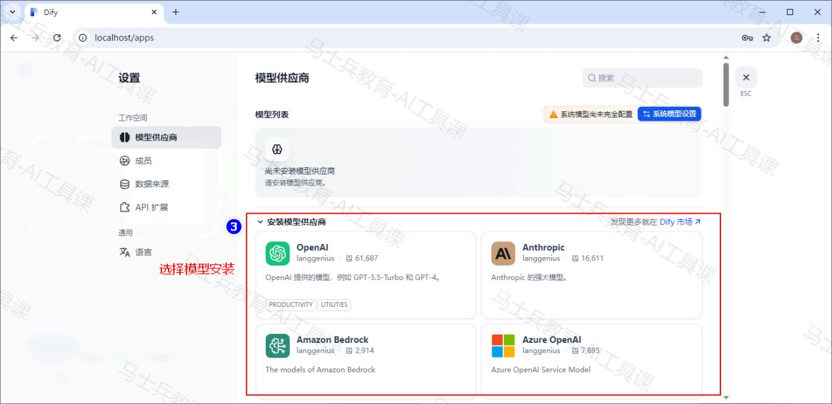Click the 2,914 download count
Image resolution: width=832 pixels, height=404 pixels.
click(x=364, y=351)
